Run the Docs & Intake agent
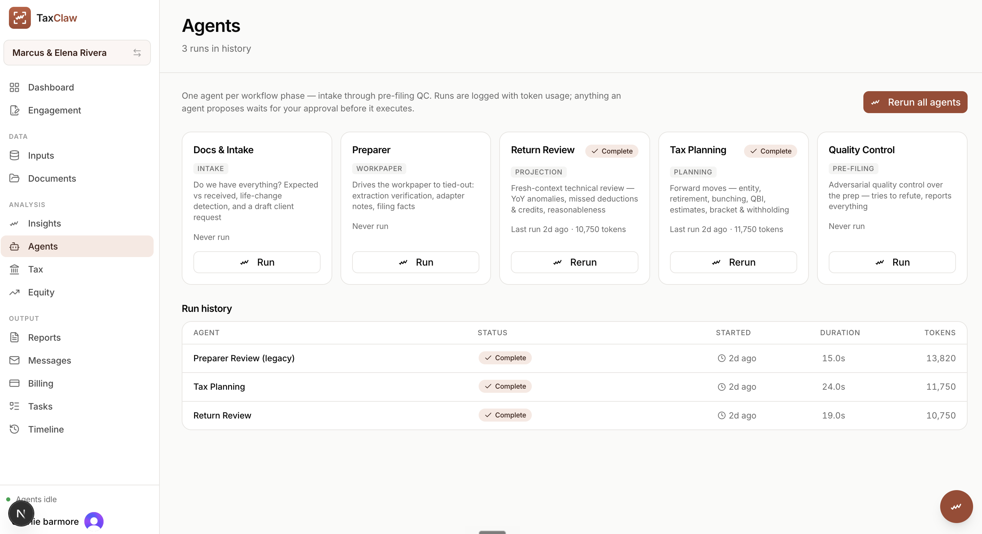Screen dimensions: 982x534 [x=256, y=262]
